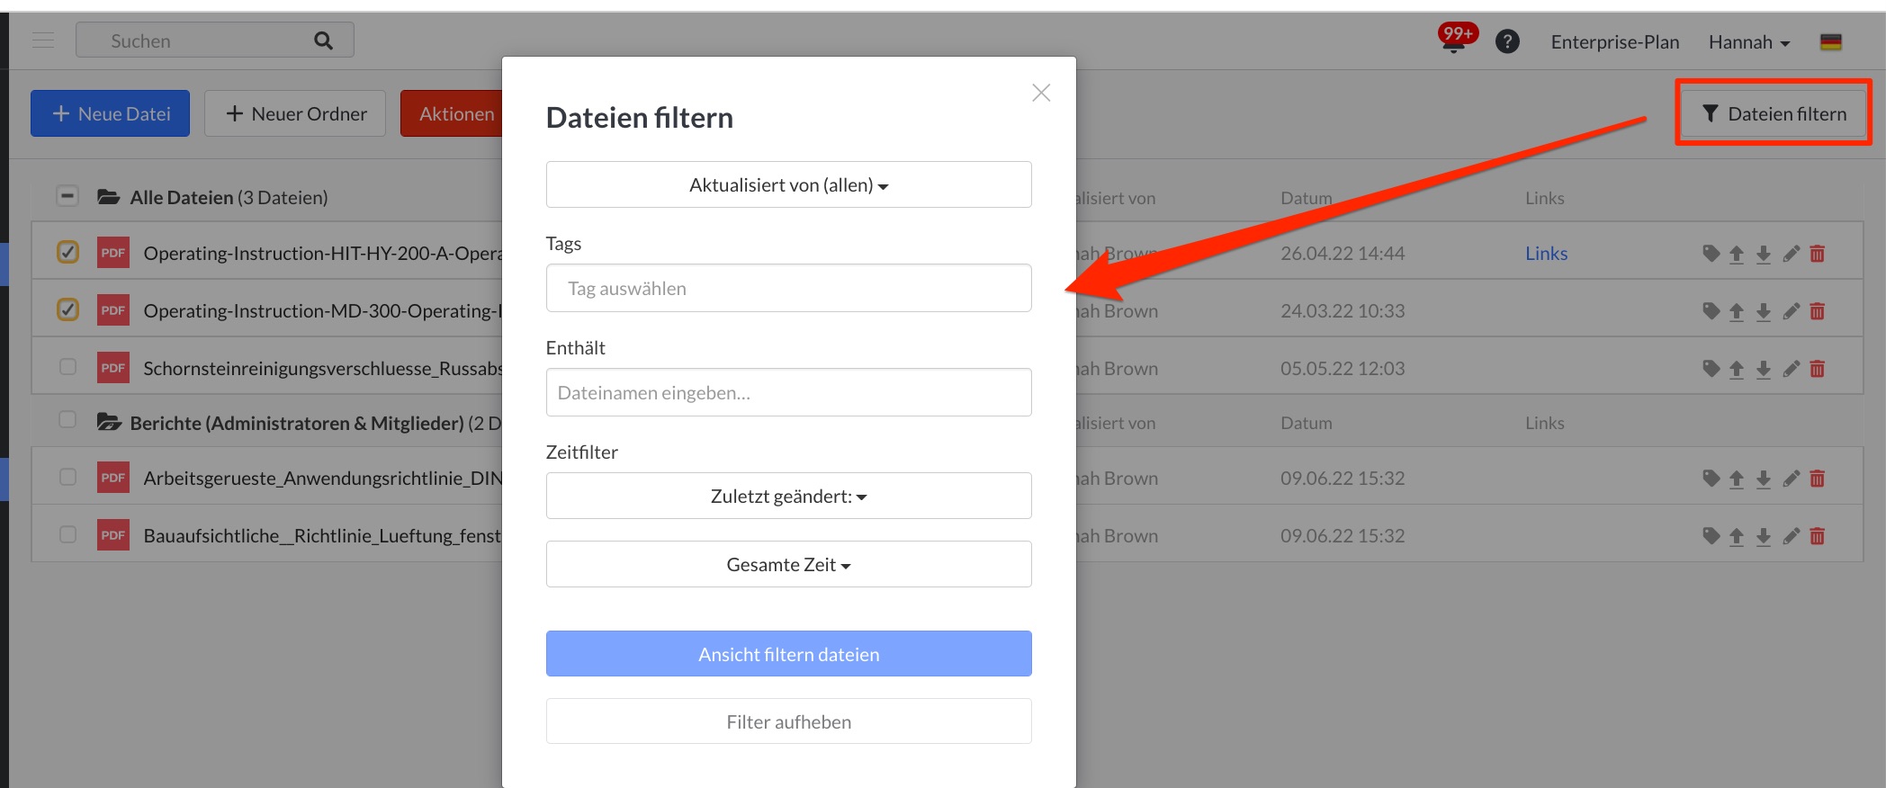The width and height of the screenshot is (1886, 788).
Task: Open the Aktionen dropdown button
Action: [452, 113]
